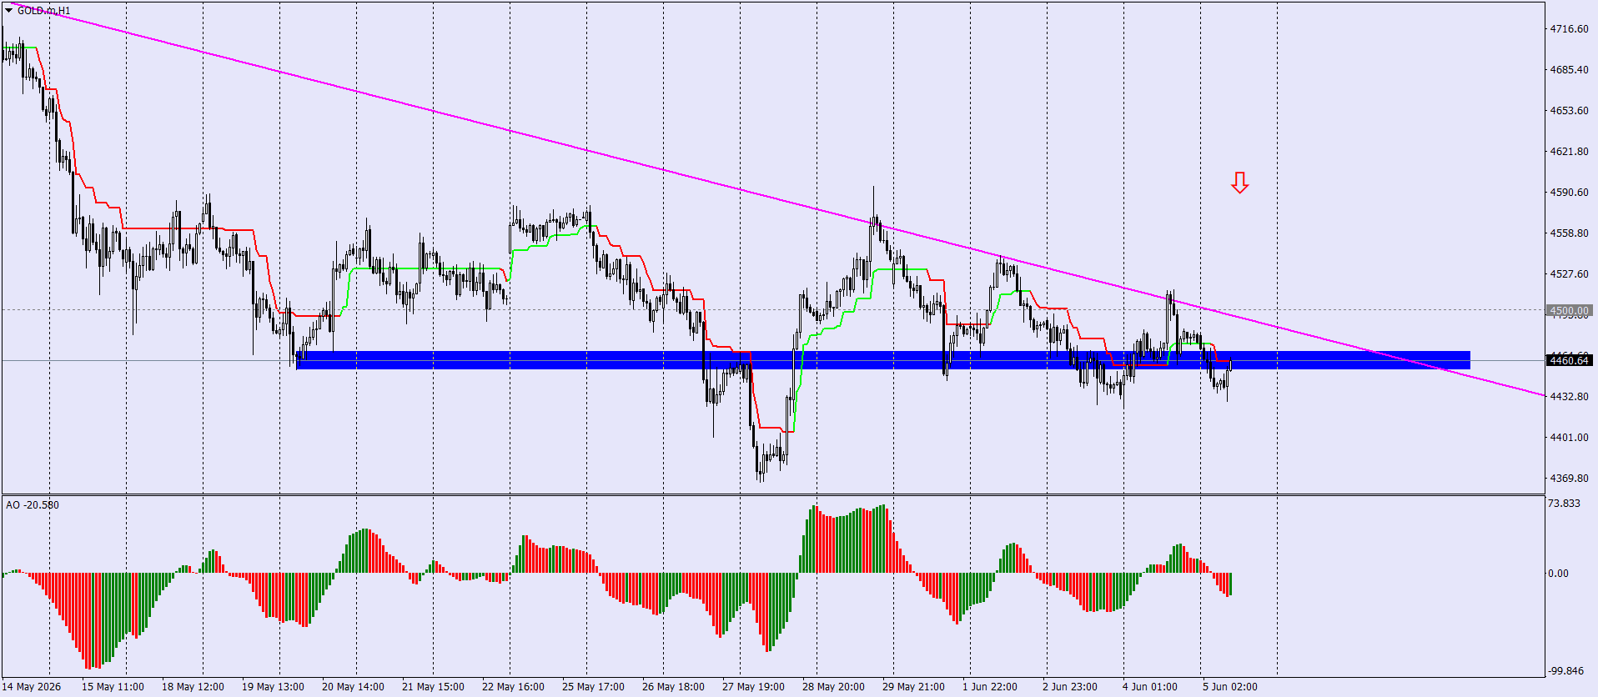Click the 4527.60 price axis value
The width and height of the screenshot is (1598, 697).
tap(1569, 273)
